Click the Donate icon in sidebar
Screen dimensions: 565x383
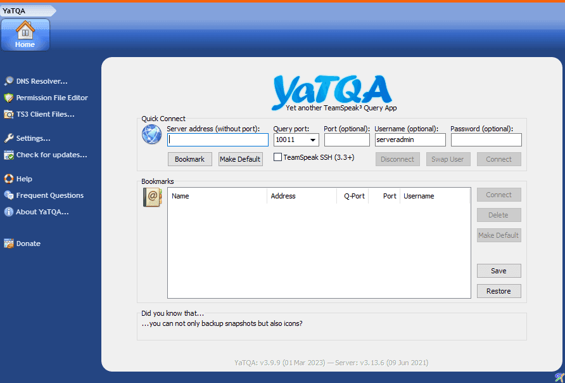[9, 243]
